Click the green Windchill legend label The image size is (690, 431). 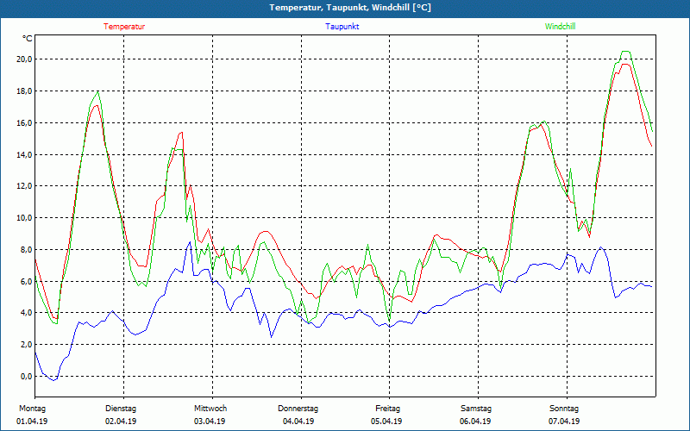(x=560, y=27)
